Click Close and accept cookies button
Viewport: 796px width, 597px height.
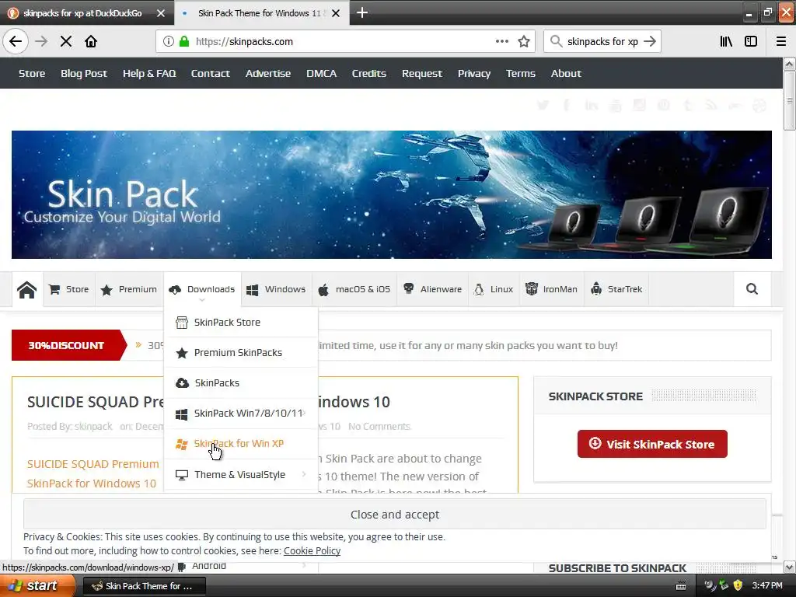(x=394, y=515)
